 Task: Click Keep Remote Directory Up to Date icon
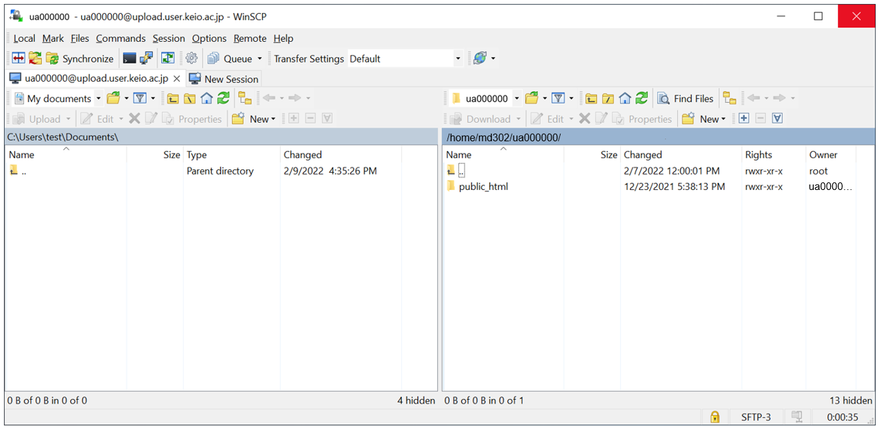point(167,59)
